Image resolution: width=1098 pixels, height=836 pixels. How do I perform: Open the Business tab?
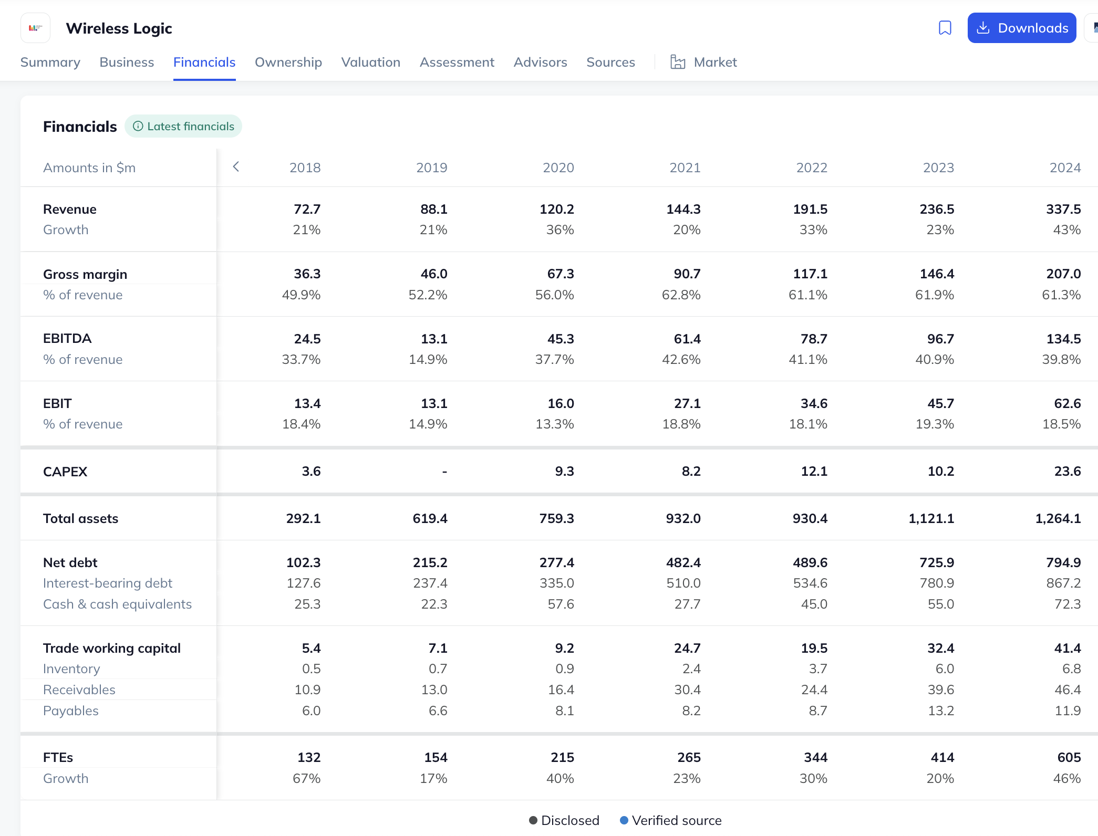coord(127,62)
